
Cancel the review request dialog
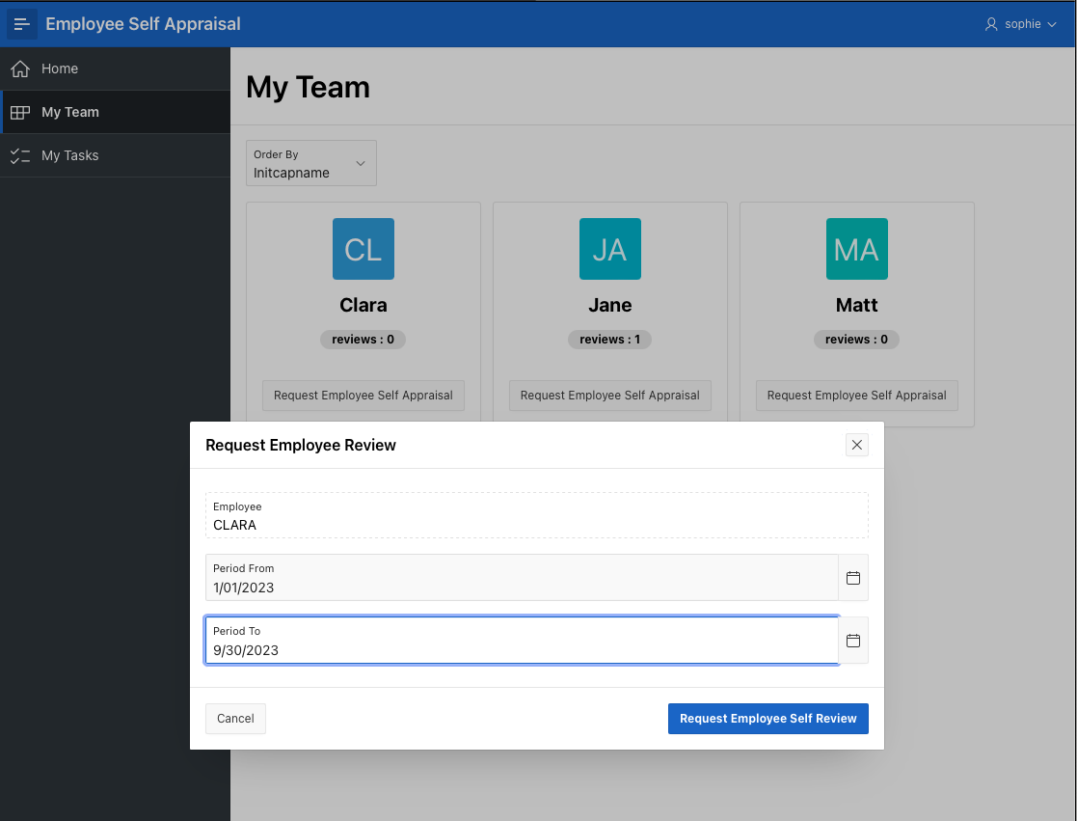coord(235,719)
